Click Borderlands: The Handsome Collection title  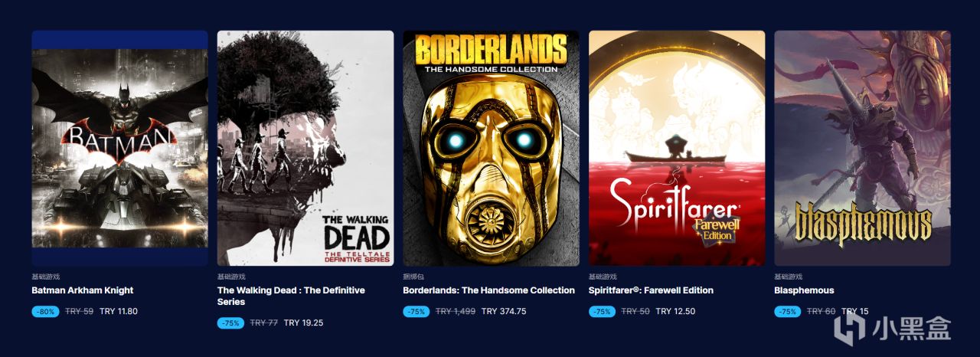pyautogui.click(x=488, y=290)
